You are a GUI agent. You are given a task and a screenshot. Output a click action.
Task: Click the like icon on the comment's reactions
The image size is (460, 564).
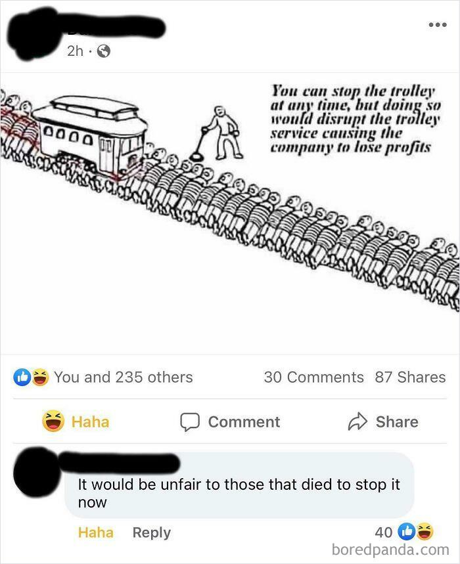click(x=406, y=532)
